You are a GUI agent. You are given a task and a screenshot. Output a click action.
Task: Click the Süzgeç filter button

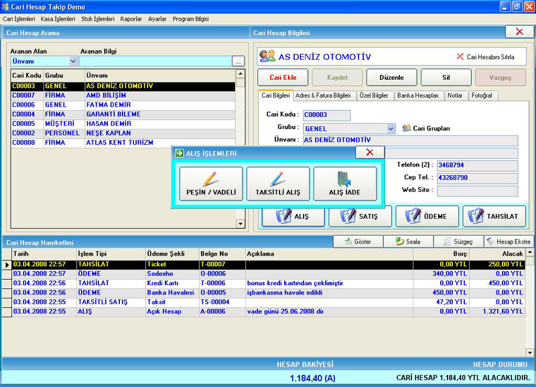[x=458, y=241]
